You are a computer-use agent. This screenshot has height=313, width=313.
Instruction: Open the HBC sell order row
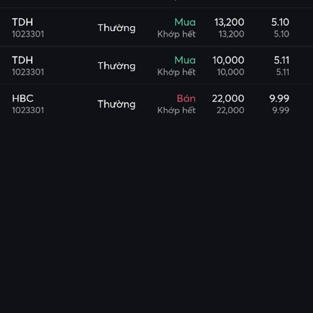coord(156,104)
